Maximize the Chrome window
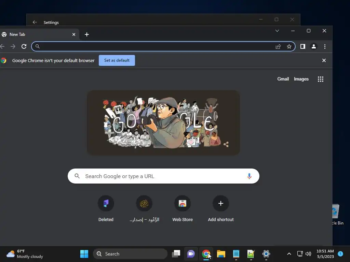Screen dimensions: 350x262 [x=309, y=31]
